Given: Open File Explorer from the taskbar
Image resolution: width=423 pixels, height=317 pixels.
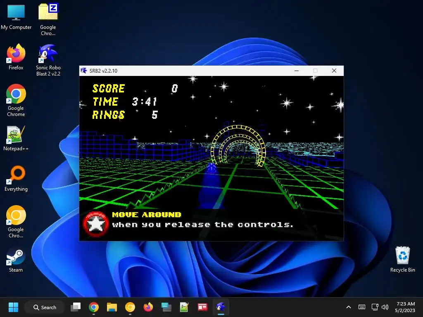Looking at the screenshot, I should click(112, 307).
